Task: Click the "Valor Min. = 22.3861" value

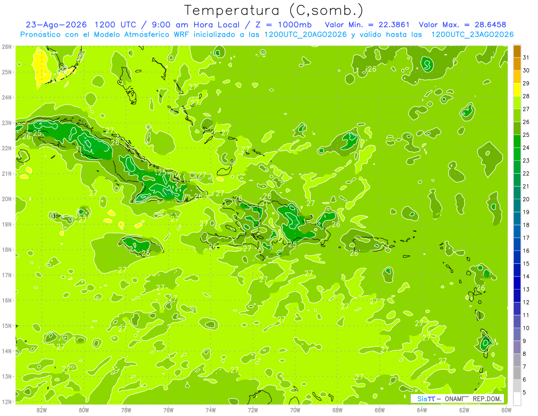Action: point(367,25)
